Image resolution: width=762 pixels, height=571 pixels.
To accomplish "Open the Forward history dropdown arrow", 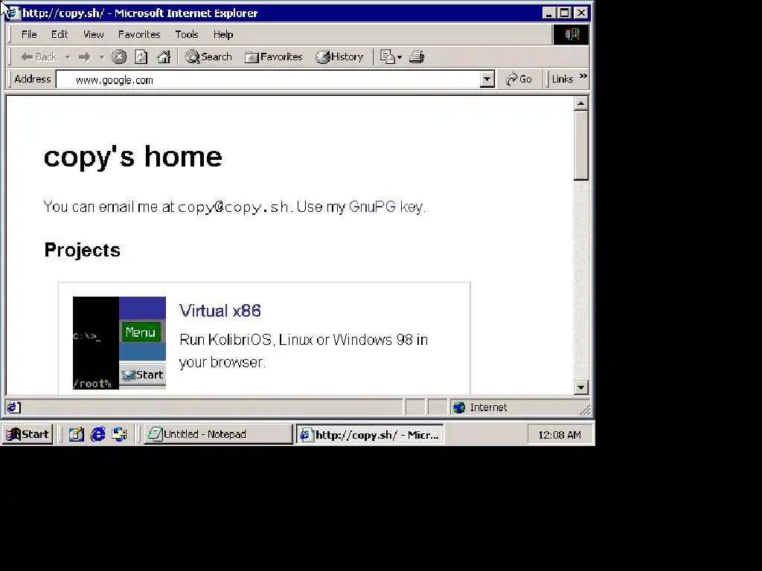I will 101,57.
